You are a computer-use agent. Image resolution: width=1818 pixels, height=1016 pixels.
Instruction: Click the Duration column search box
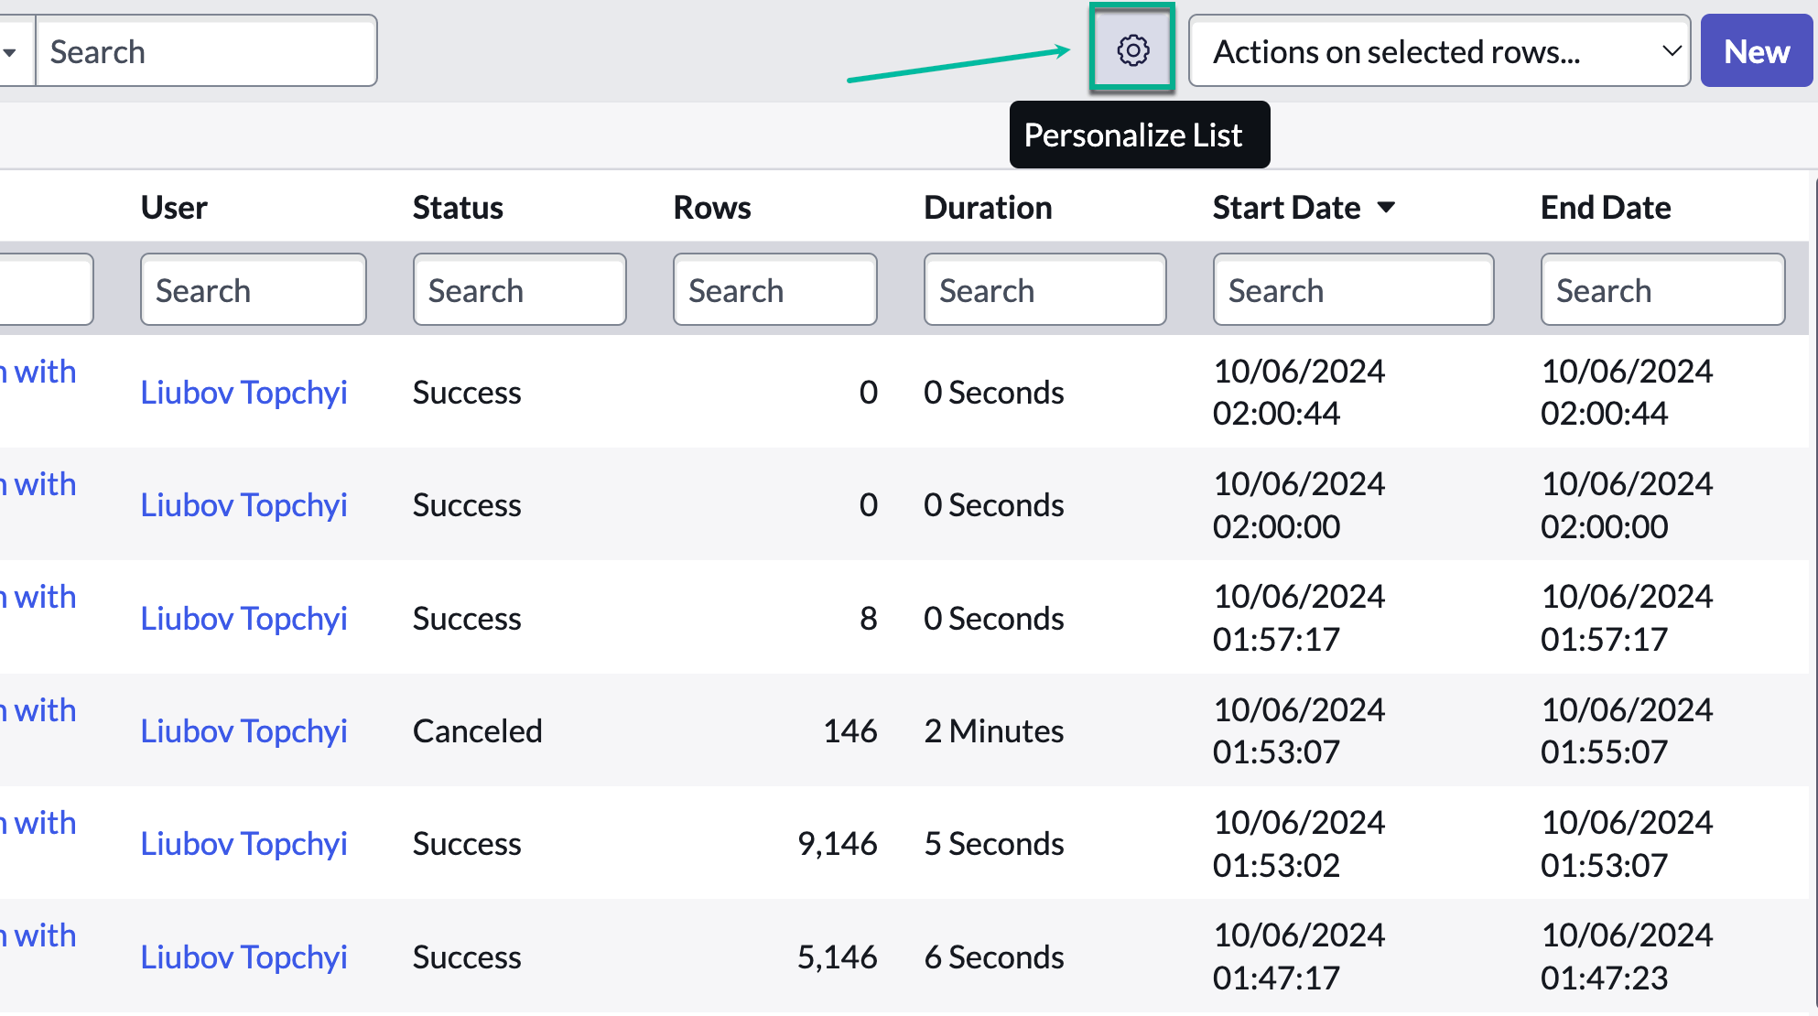click(x=1044, y=289)
